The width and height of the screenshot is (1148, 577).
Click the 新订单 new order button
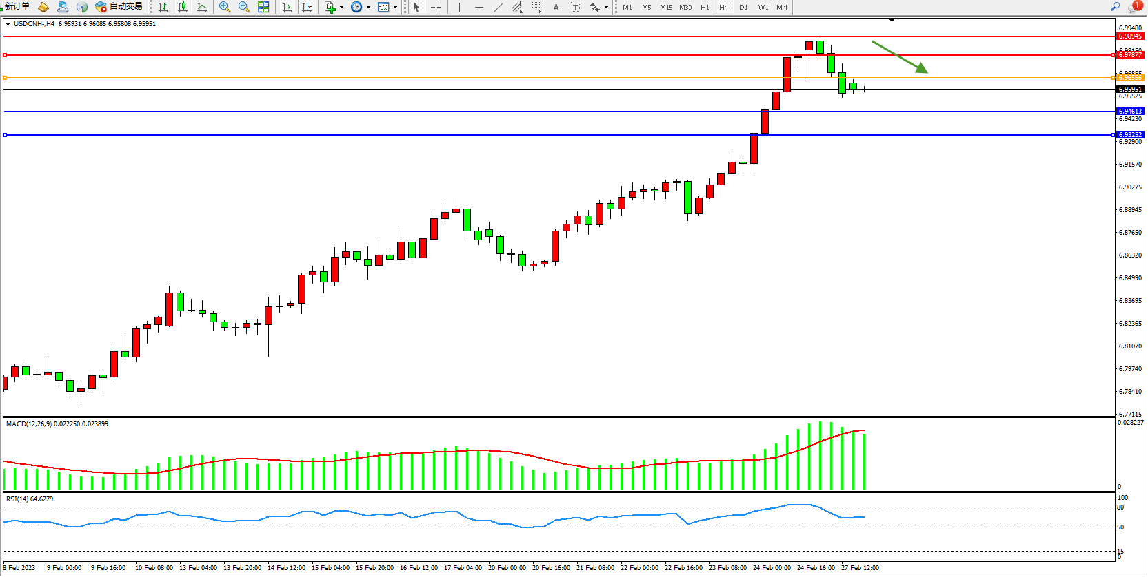pos(17,6)
